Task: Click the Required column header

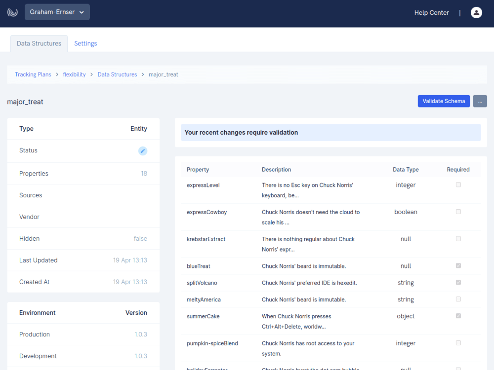Action: click(458, 170)
